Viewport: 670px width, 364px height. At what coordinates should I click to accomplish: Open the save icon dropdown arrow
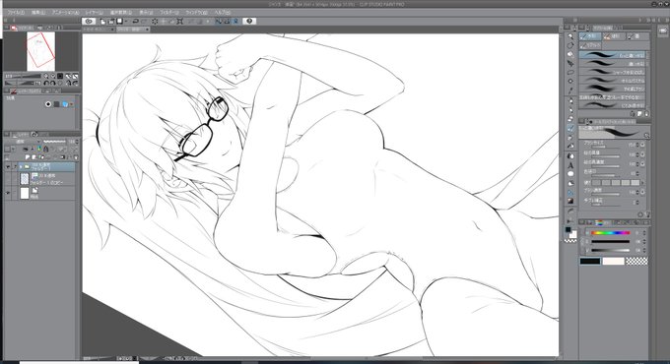click(126, 21)
